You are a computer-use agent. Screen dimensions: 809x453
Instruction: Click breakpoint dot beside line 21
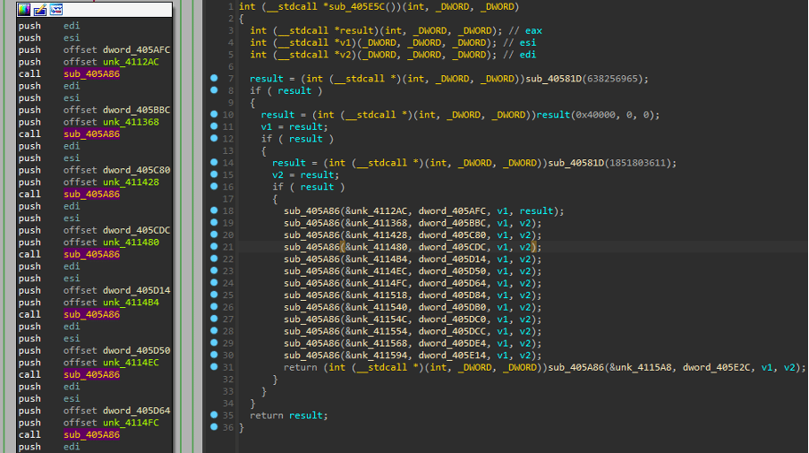[x=214, y=247]
